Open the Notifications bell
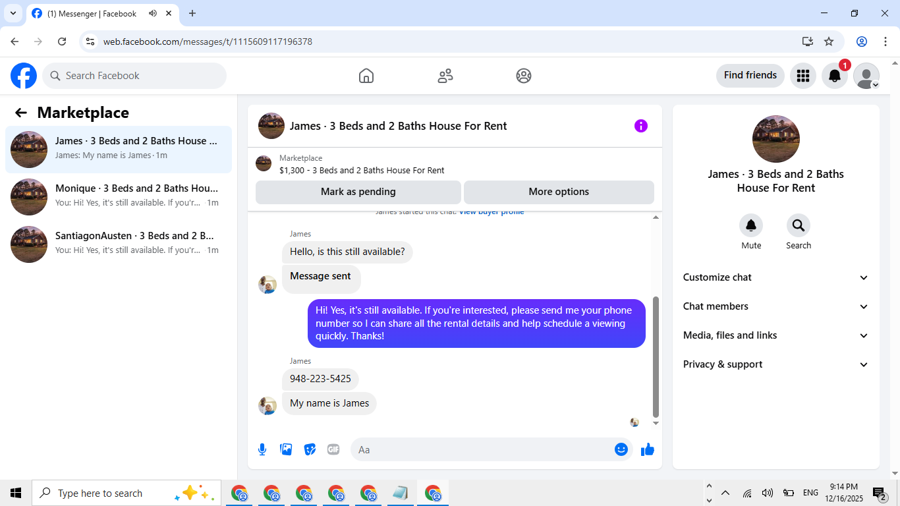 point(835,76)
